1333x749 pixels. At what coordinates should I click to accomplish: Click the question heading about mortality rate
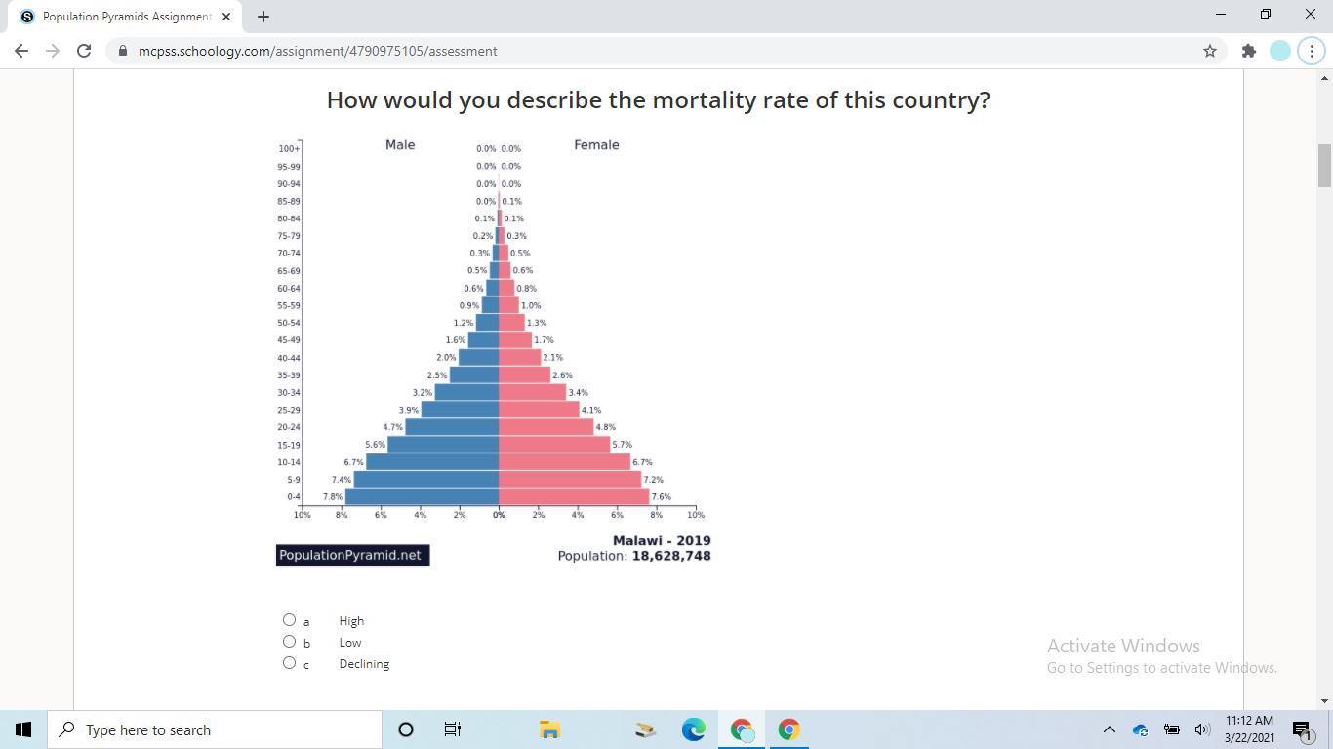tap(659, 100)
